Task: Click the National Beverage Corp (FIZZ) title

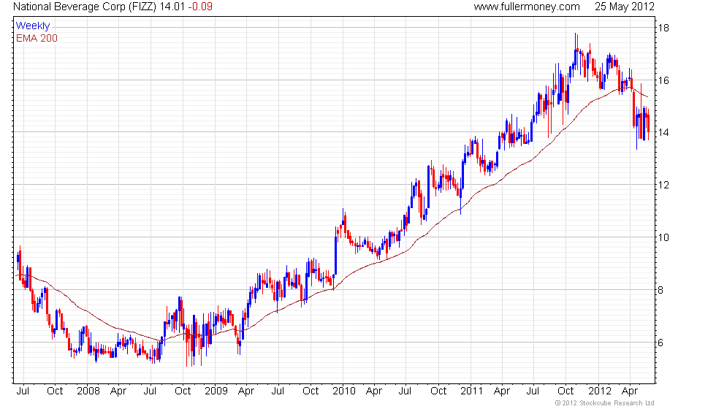Action: [84, 7]
